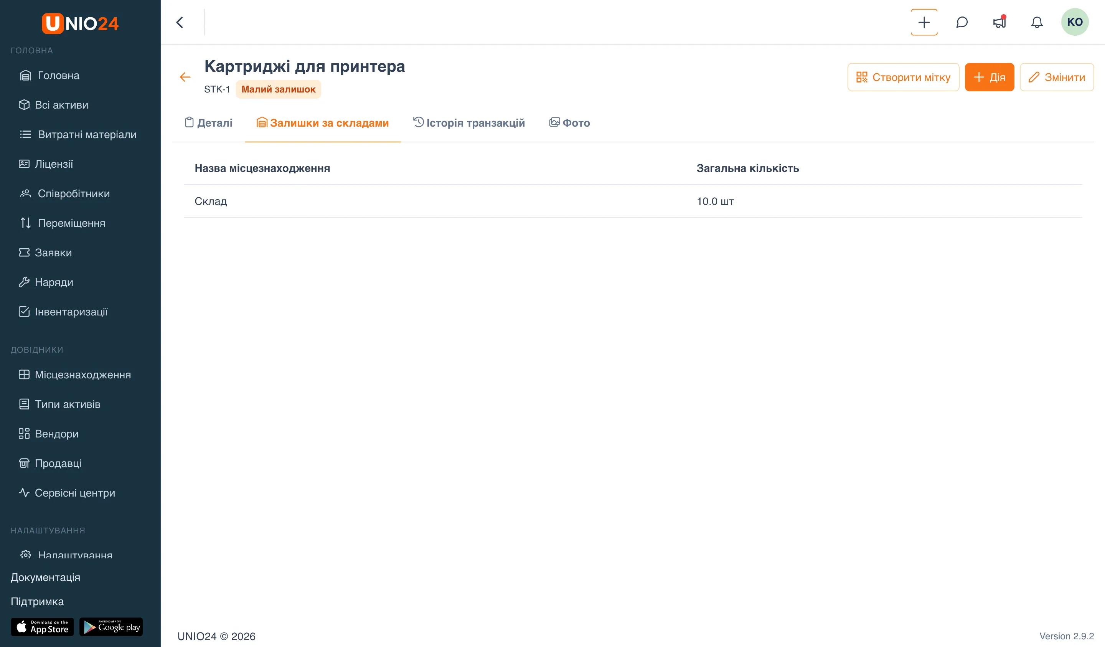Click the plus quick-add icon in header
1105x647 pixels.
click(x=924, y=22)
